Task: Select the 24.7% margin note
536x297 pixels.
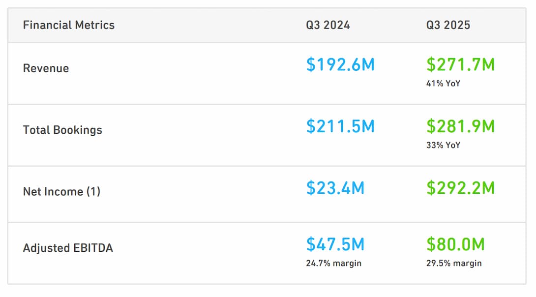Action: coord(333,263)
